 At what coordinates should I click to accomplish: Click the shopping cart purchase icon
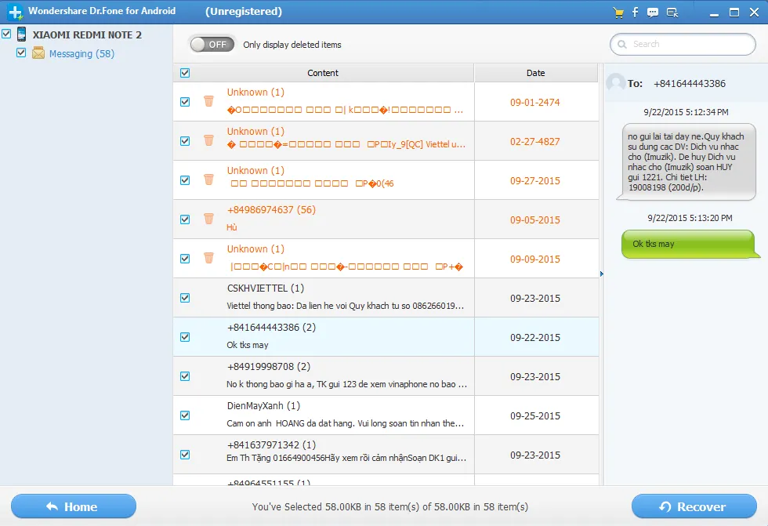click(619, 12)
